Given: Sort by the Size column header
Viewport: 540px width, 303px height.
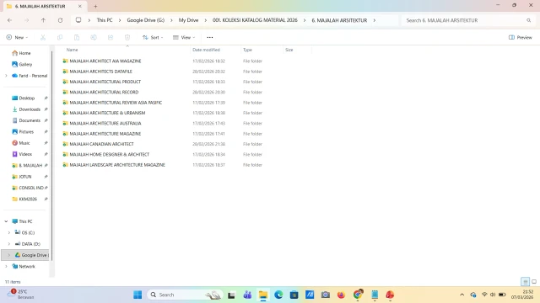Looking at the screenshot, I should tap(289, 50).
